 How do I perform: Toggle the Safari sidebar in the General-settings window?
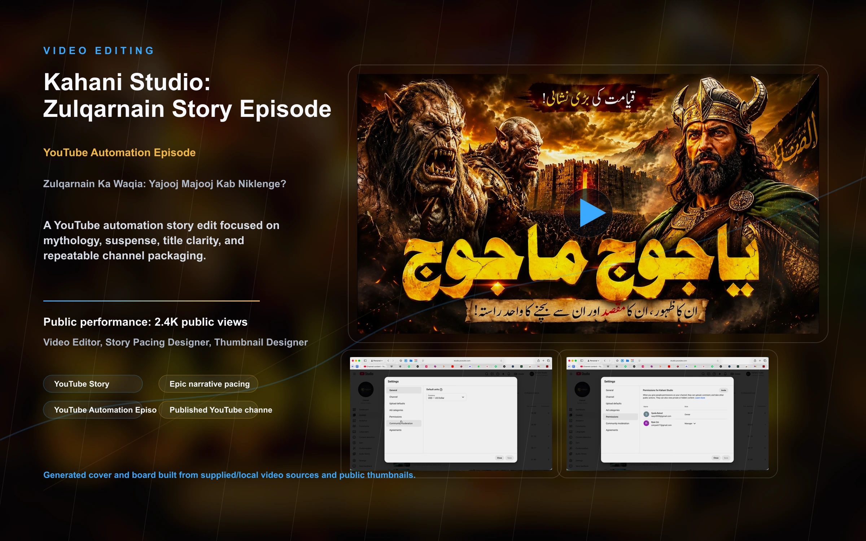pyautogui.click(x=365, y=361)
